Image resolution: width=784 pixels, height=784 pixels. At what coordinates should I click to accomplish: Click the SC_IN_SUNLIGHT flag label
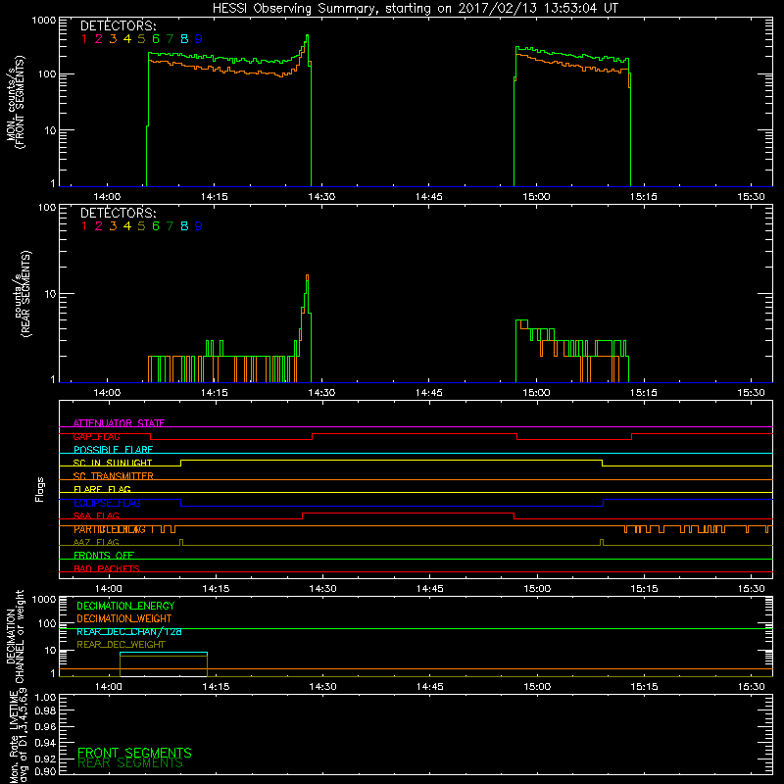coord(113,463)
